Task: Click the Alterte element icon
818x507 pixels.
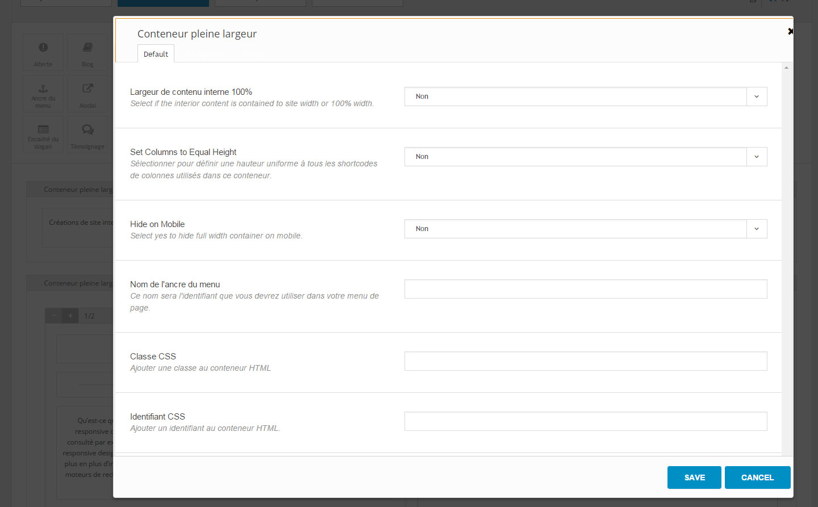Action: pyautogui.click(x=43, y=48)
